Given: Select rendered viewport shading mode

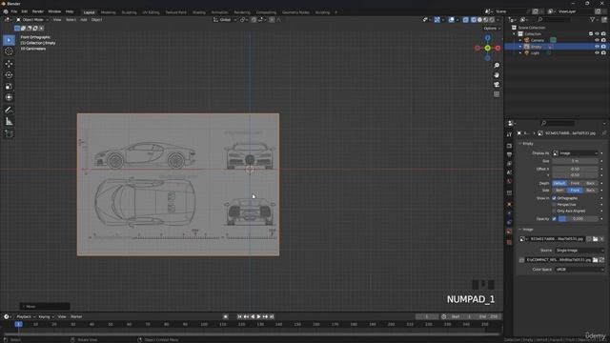Looking at the screenshot, I should (x=492, y=19).
